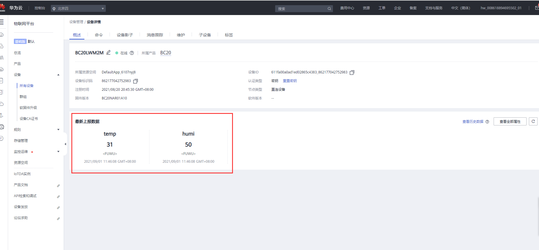539x250 pixels.
Task: Open 资源空间 in the sidebar
Action: 21,163
